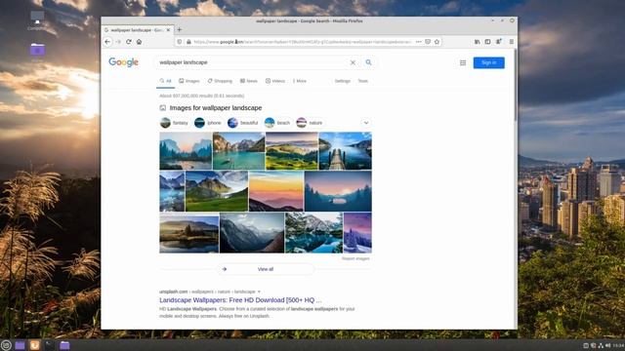Click the taskbar network icon
This screenshot has width=625, height=351.
[x=601, y=345]
